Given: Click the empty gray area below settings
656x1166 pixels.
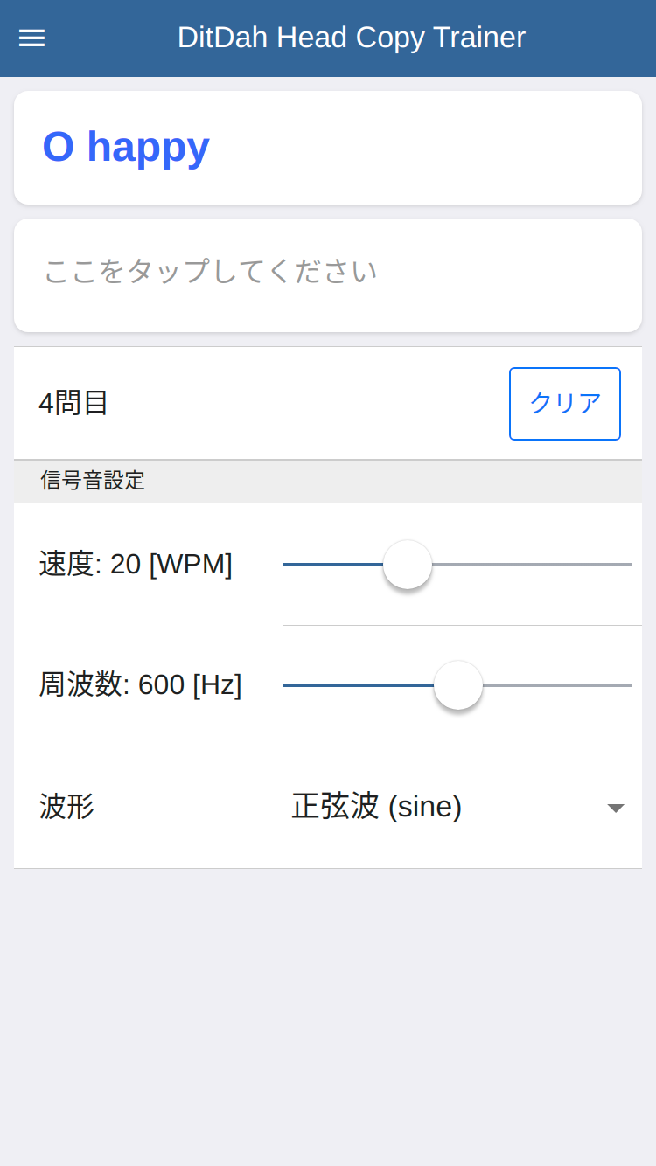Looking at the screenshot, I should coord(328,1014).
